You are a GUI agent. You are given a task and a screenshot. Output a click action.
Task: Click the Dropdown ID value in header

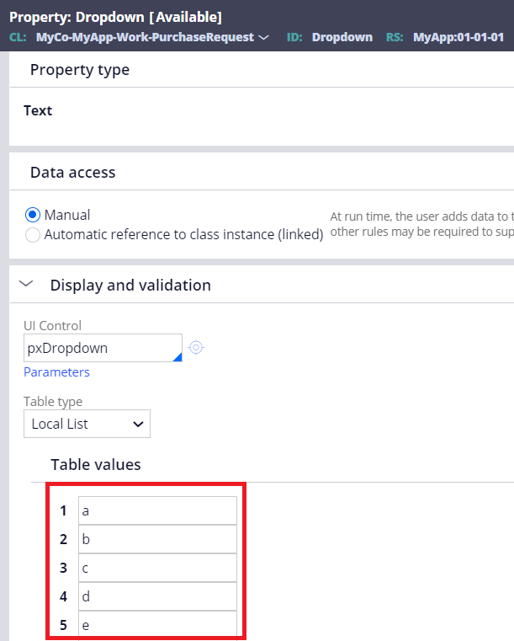pyautogui.click(x=342, y=37)
